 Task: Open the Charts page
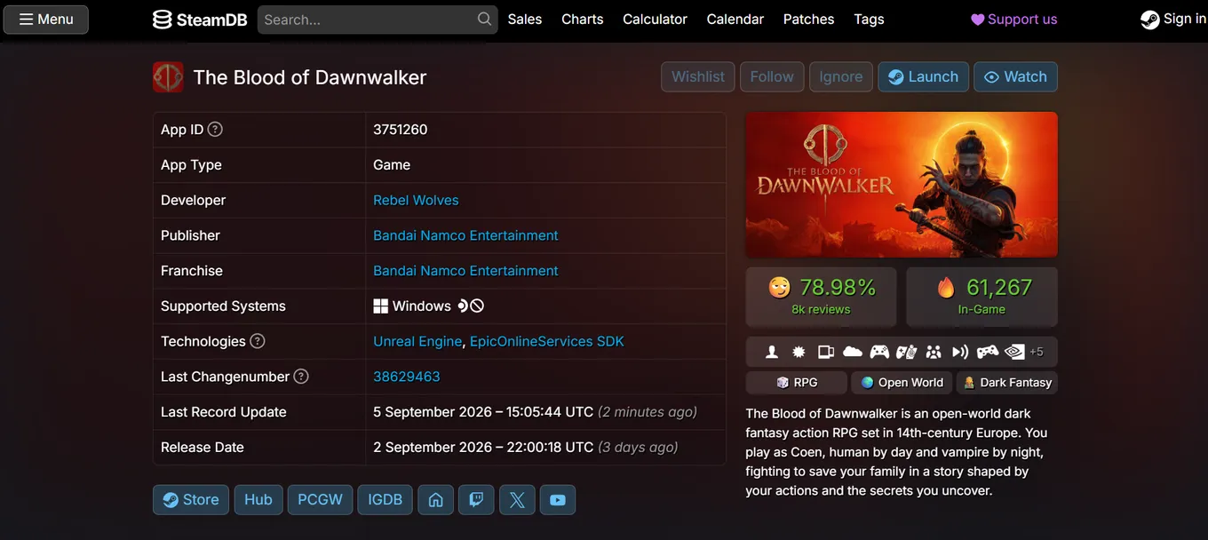coord(583,19)
